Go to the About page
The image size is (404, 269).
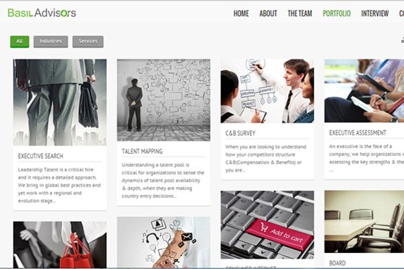(x=268, y=13)
